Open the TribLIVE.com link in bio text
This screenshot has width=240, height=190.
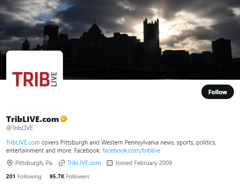point(23,142)
